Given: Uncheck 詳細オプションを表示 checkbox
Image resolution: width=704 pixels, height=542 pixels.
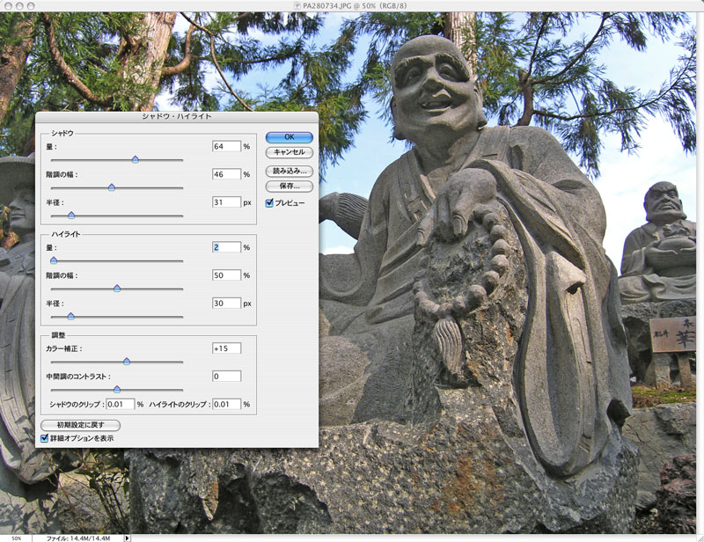Looking at the screenshot, I should 45,437.
